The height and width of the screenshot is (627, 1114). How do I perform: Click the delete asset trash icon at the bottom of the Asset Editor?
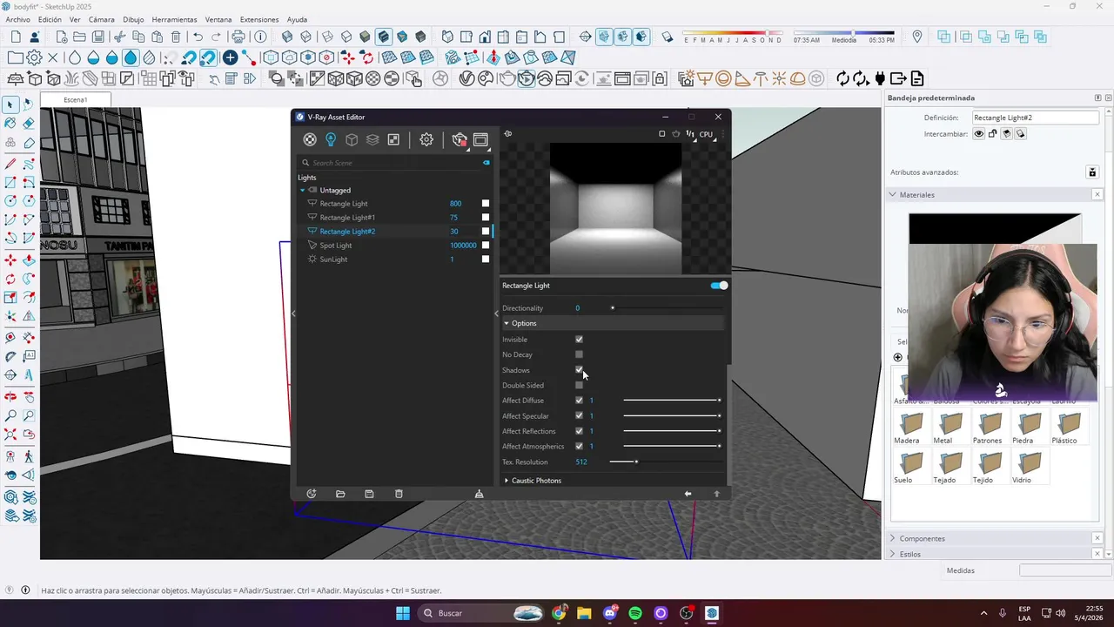pyautogui.click(x=399, y=494)
